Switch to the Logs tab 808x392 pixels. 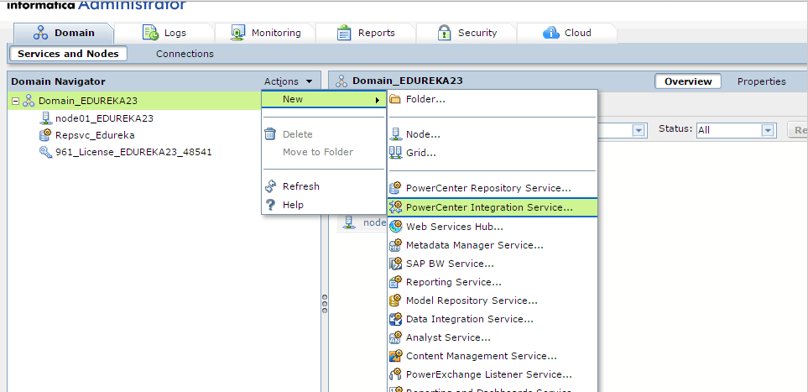click(x=163, y=33)
